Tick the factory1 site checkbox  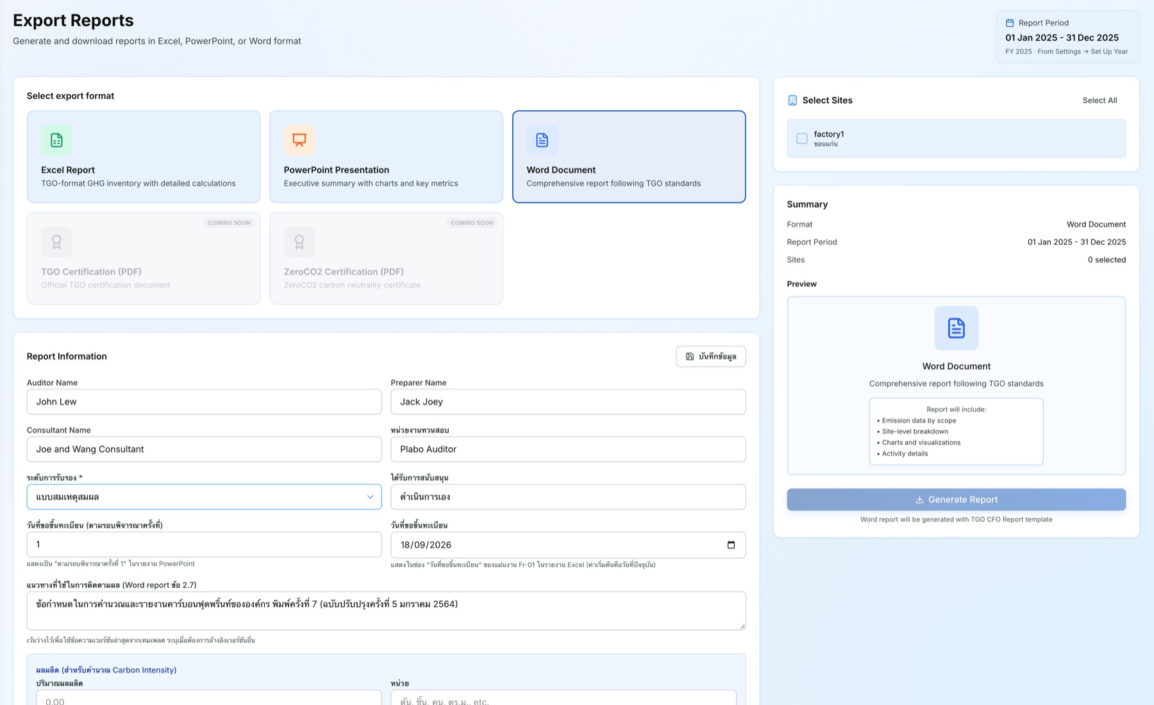[801, 138]
